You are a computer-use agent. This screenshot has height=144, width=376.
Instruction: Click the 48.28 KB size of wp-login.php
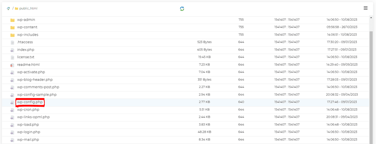tap(204, 132)
